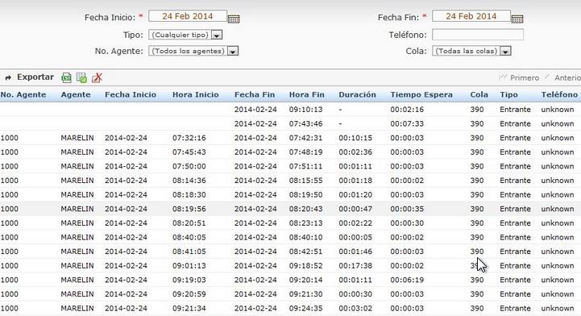
Task: Sort by Agente column header
Action: point(76,95)
